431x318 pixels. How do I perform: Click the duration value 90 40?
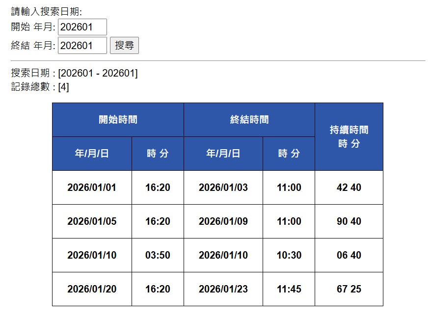point(349,221)
